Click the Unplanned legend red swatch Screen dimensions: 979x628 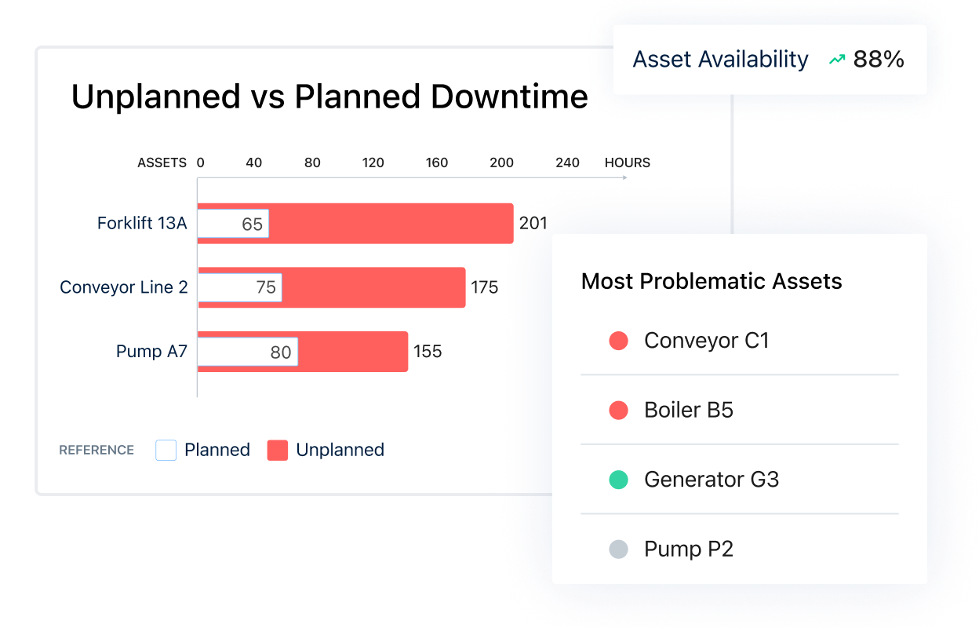[278, 450]
